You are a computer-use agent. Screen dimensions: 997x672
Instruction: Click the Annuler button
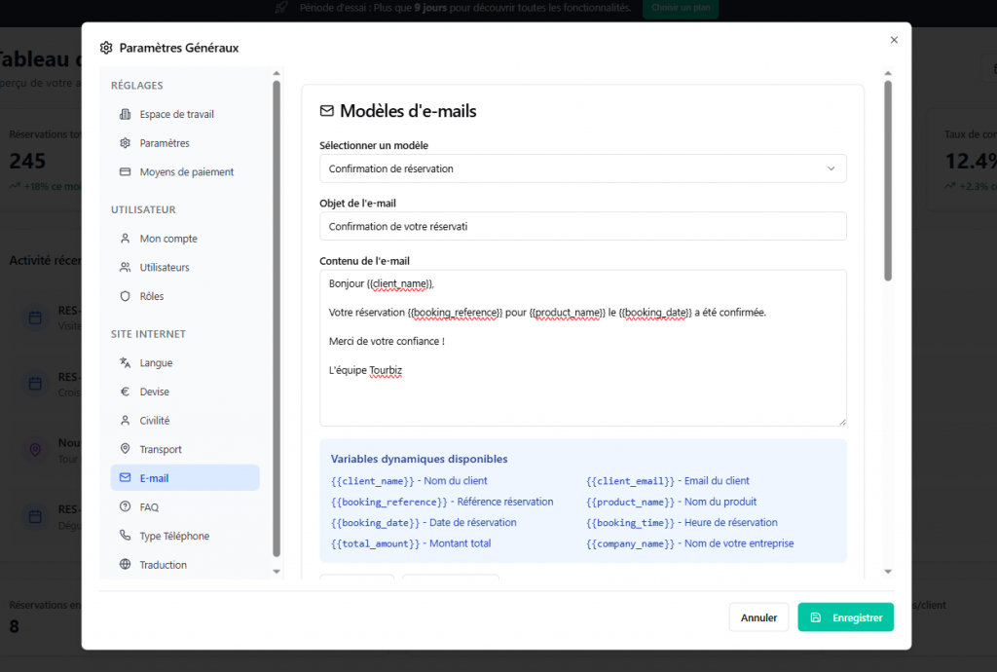point(758,617)
